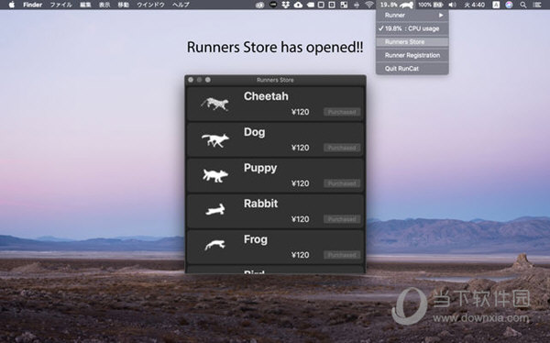The height and width of the screenshot is (343, 550).
Task: Click the Rabbit runner icon
Action: 215,209
